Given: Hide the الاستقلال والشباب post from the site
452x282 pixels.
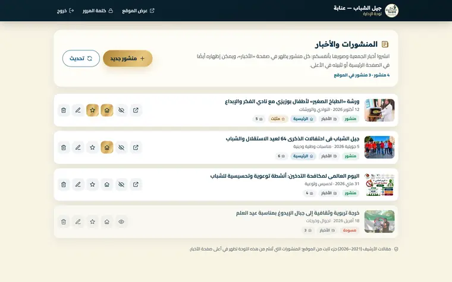Looking at the screenshot, I should pyautogui.click(x=121, y=147).
